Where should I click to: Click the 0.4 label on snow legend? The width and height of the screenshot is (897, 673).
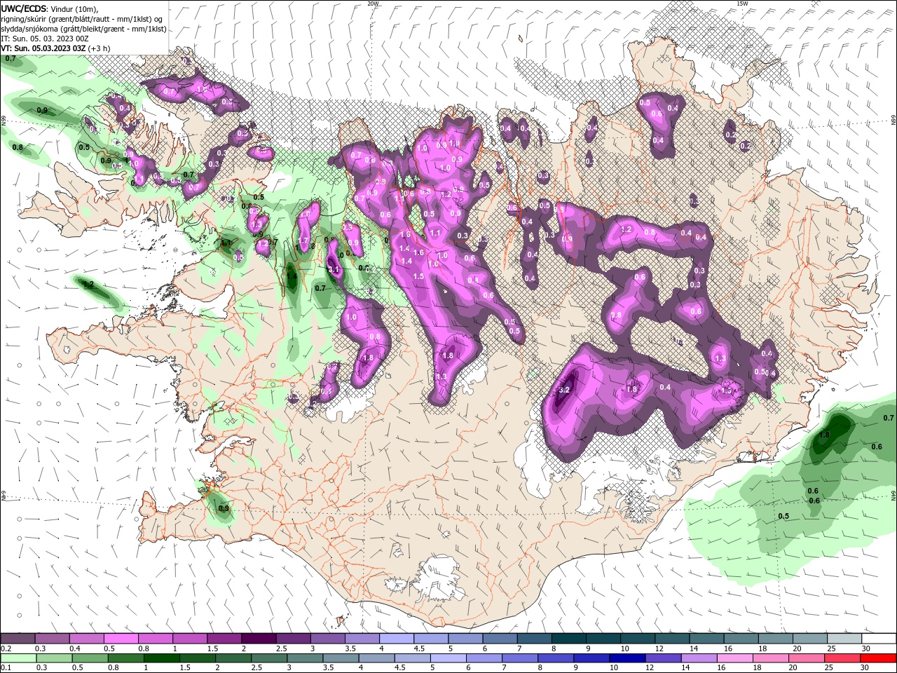click(75, 648)
